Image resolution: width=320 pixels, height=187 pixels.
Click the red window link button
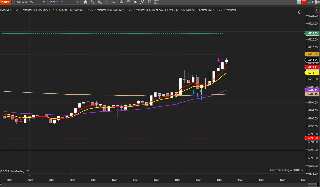[x=304, y=2]
